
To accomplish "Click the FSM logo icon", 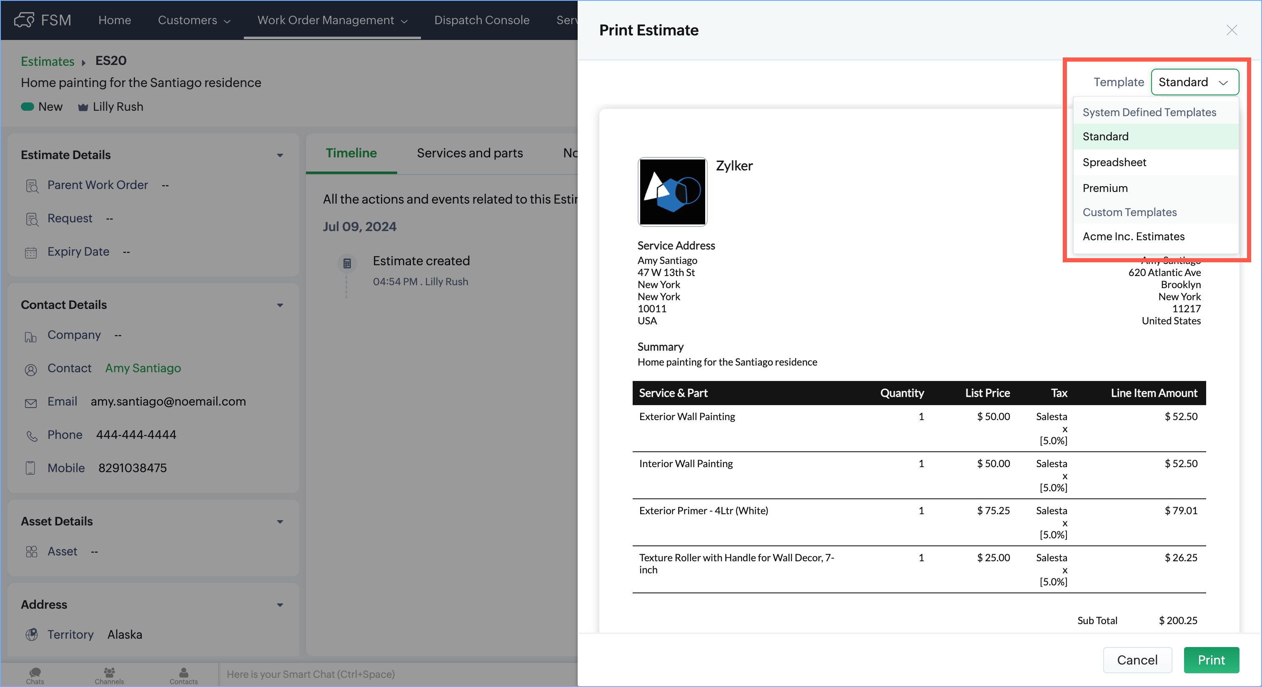I will (x=24, y=20).
